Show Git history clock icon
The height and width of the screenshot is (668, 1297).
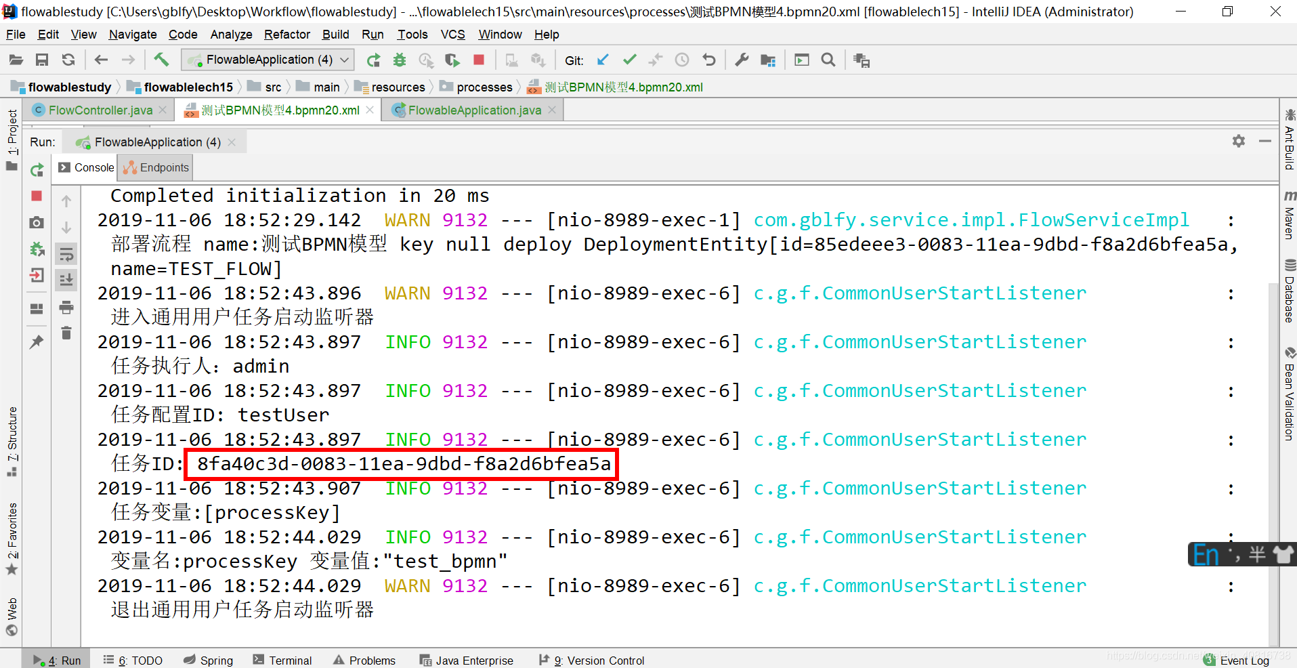coord(682,60)
